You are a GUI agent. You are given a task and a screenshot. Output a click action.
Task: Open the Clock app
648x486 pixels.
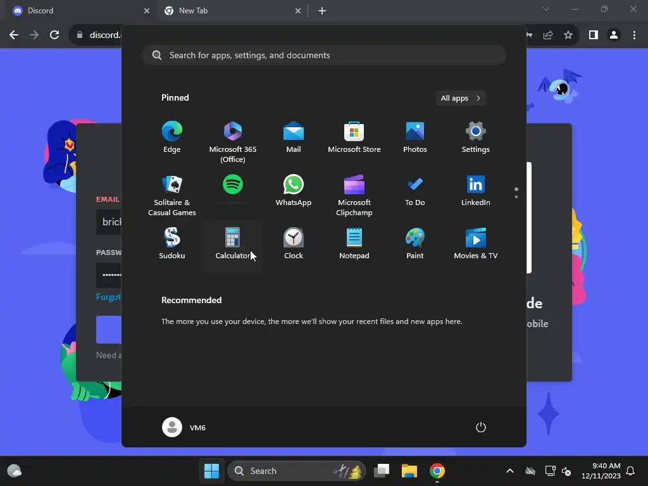click(x=294, y=244)
